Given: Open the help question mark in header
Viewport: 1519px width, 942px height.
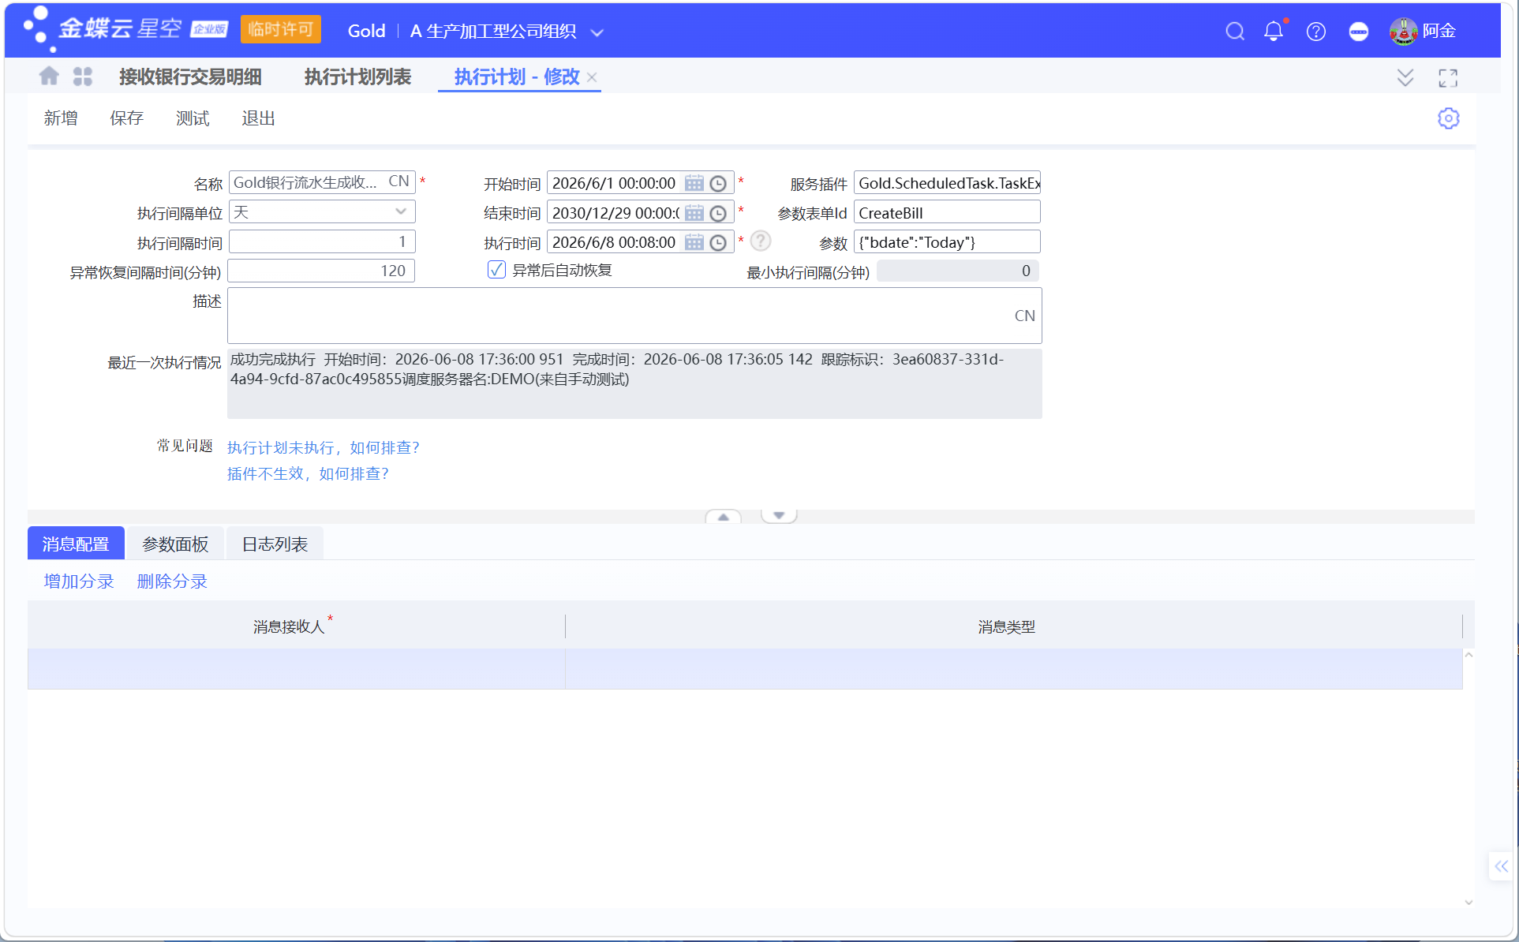Looking at the screenshot, I should (1316, 32).
